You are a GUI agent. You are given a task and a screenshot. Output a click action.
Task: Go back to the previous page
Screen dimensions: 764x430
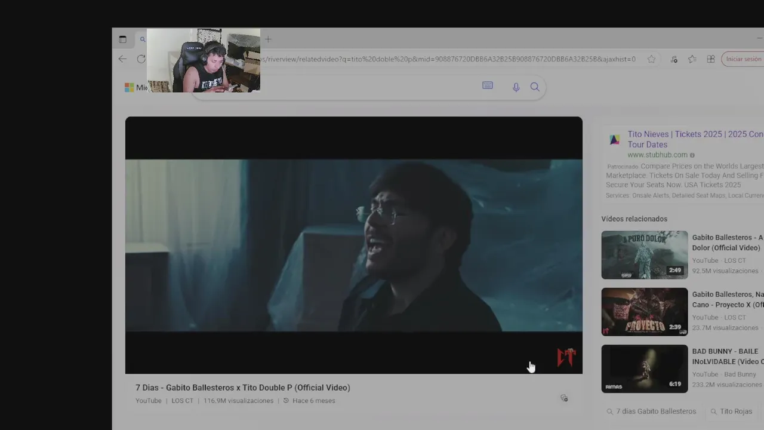coord(122,59)
